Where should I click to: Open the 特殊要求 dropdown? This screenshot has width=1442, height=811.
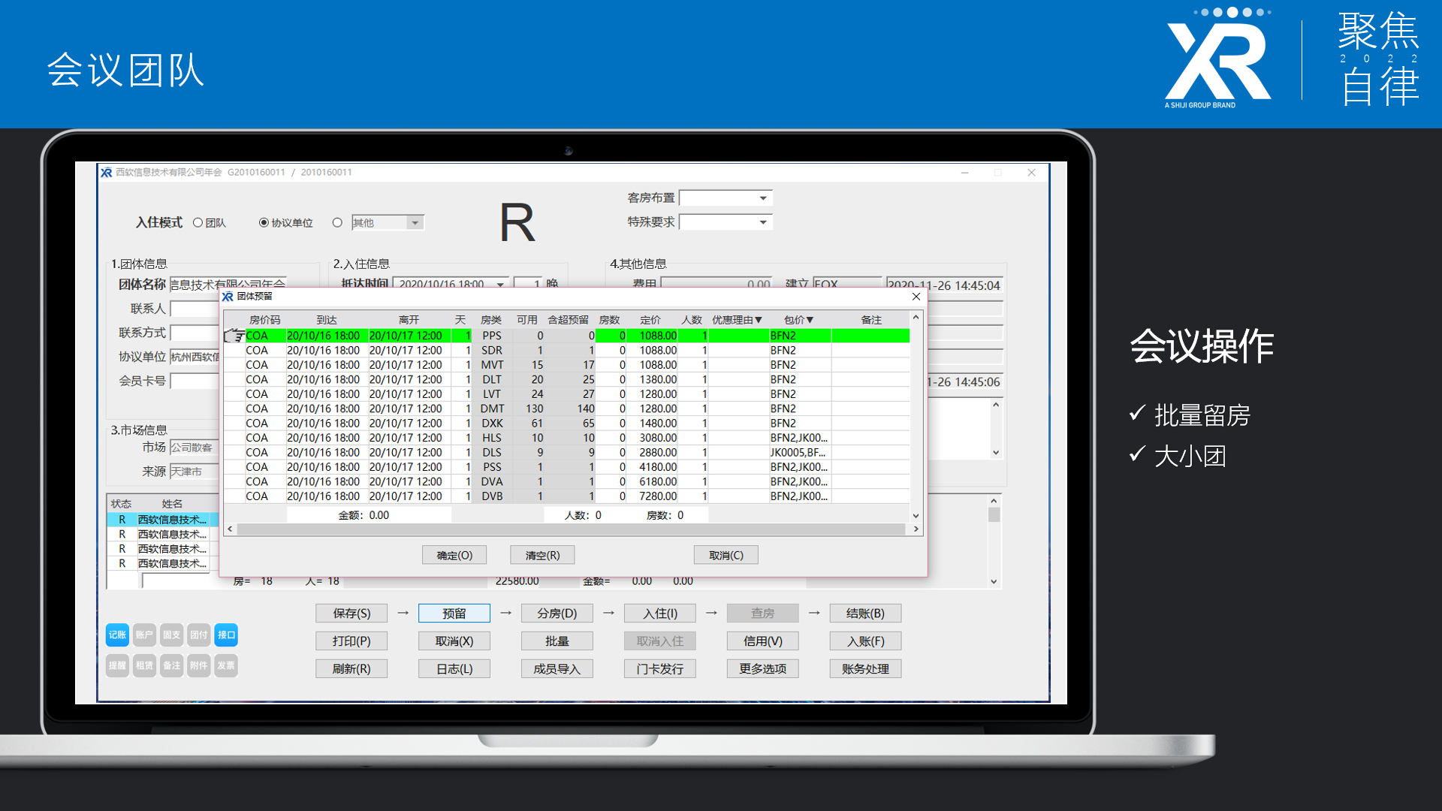(763, 222)
